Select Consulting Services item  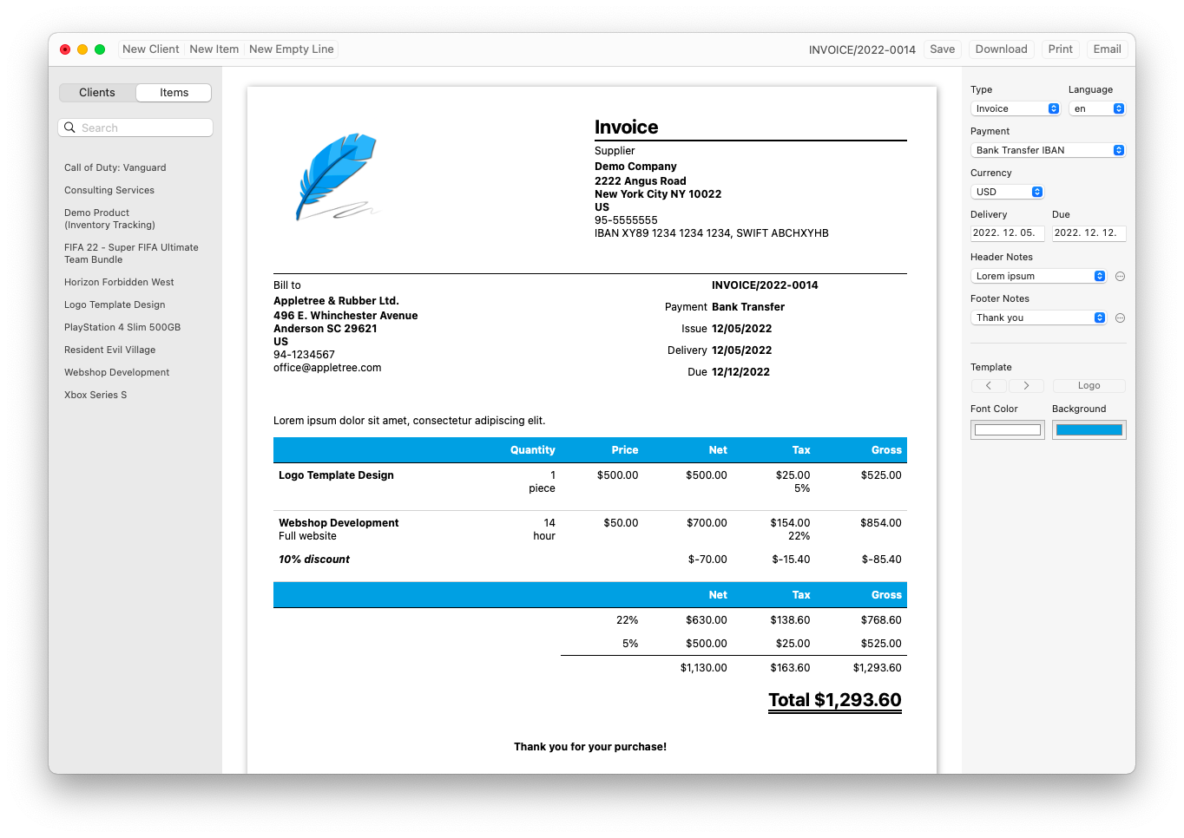[x=109, y=190]
